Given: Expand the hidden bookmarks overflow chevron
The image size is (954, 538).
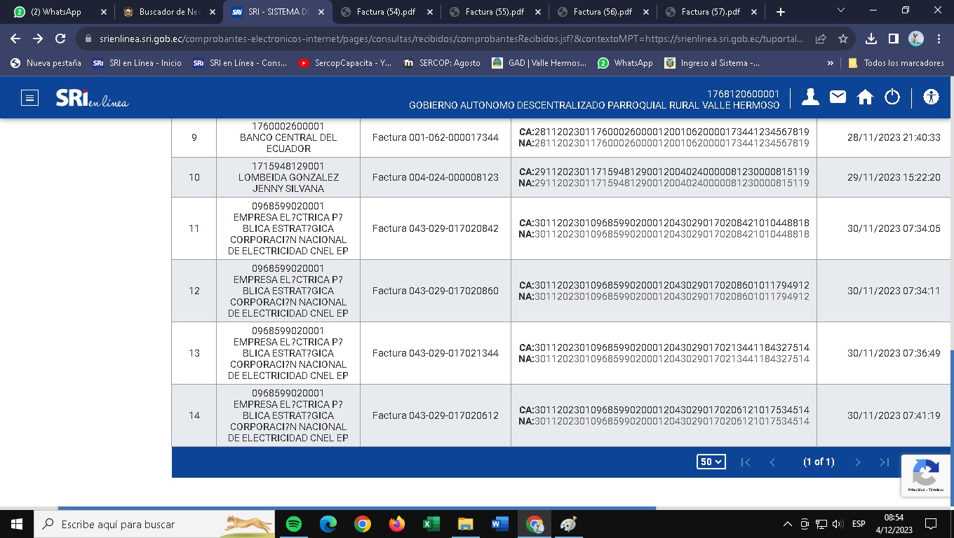Looking at the screenshot, I should point(831,63).
